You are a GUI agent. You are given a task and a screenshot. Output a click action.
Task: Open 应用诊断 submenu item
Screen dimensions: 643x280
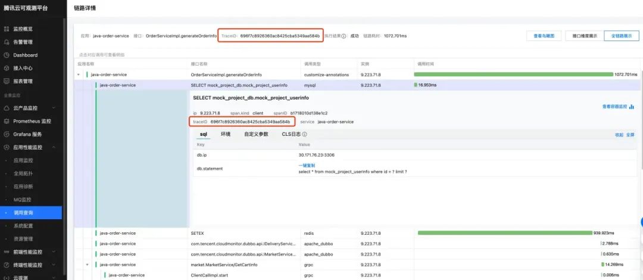(23, 186)
